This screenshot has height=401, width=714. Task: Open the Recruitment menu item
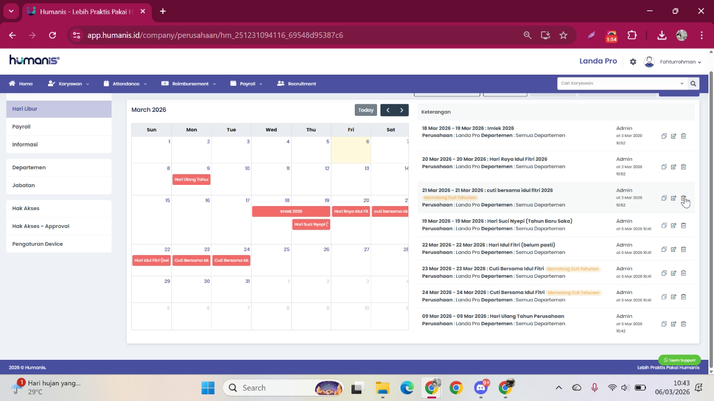tap(297, 84)
